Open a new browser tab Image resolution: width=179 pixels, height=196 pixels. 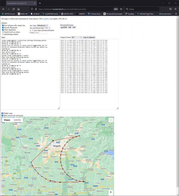coord(40,3)
